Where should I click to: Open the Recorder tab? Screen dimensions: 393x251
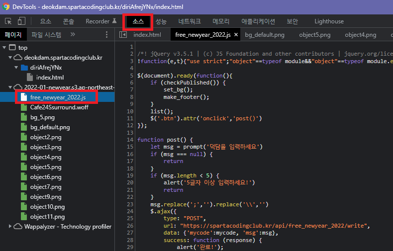point(101,21)
